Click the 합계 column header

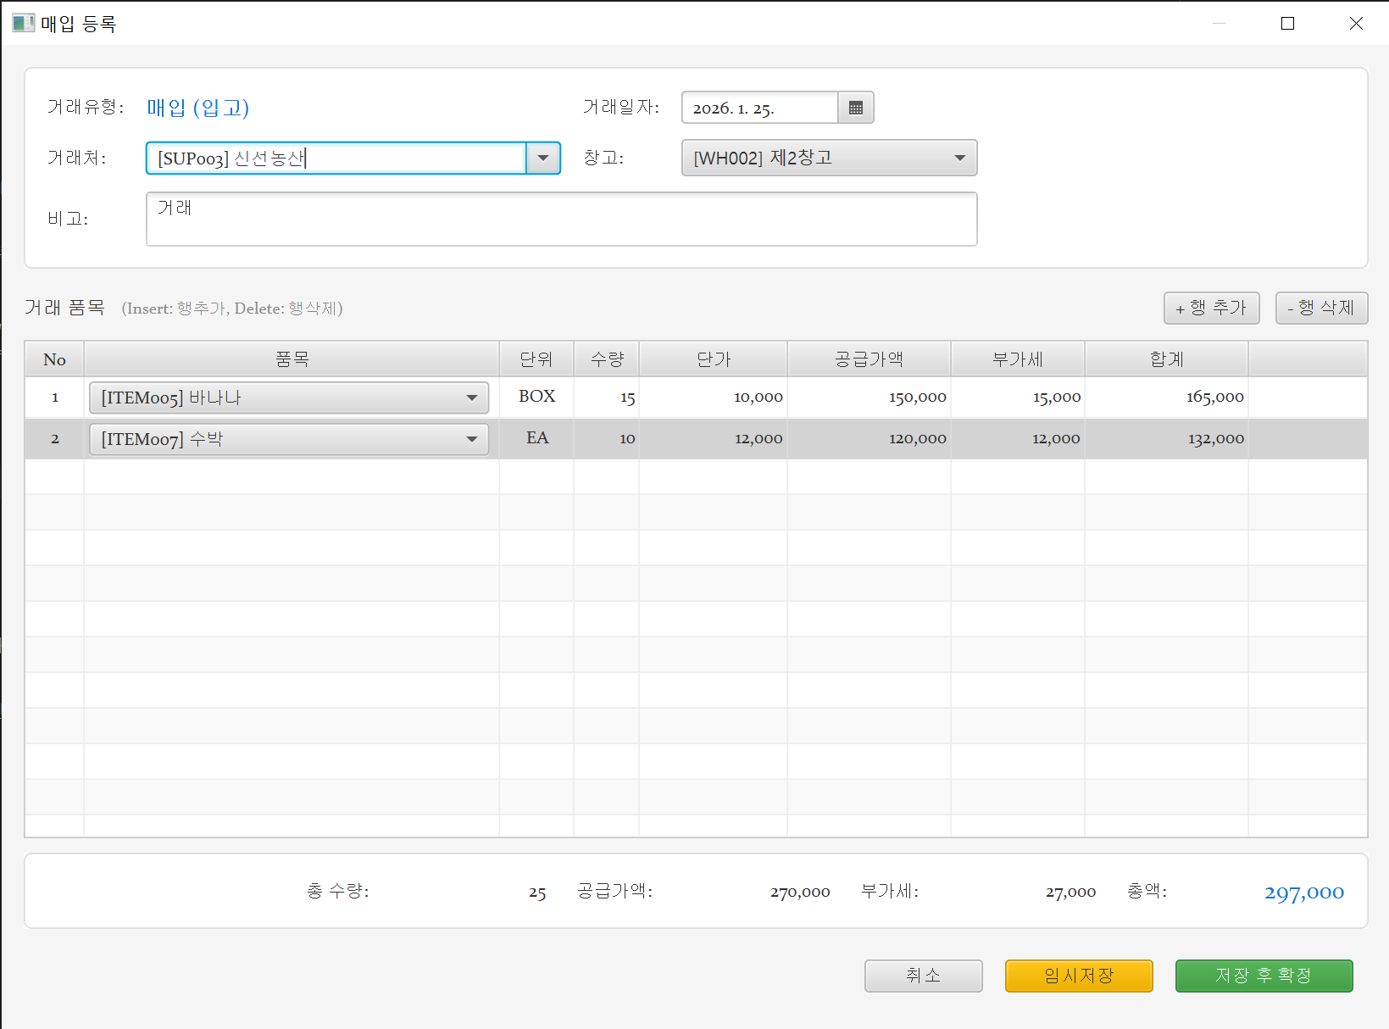point(1166,359)
